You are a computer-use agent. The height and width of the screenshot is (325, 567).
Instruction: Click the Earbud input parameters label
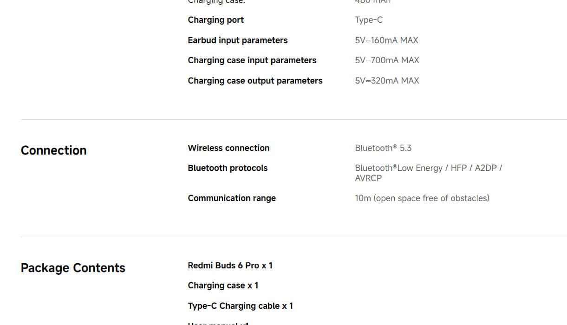237,40
